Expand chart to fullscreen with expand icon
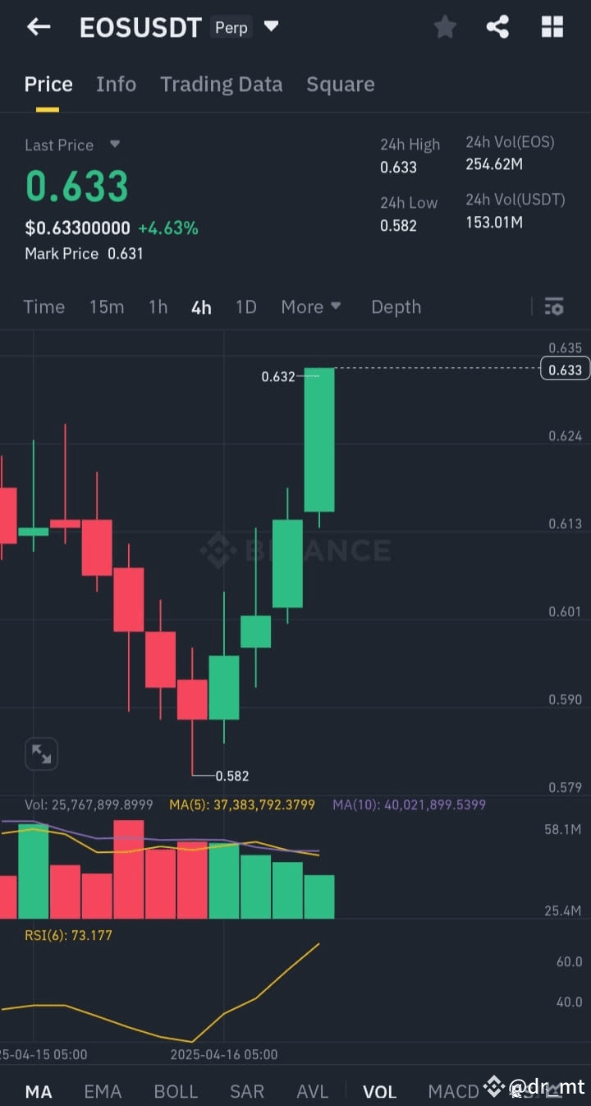Screen dimensions: 591x1106 tap(41, 753)
